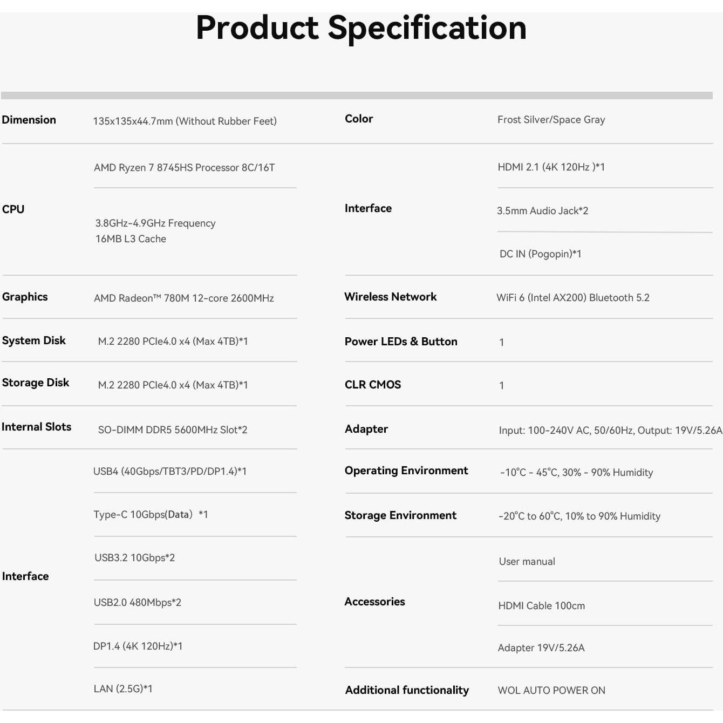723x723 pixels.
Task: Click the DC IN Pogopin entry
Action: click(x=540, y=254)
